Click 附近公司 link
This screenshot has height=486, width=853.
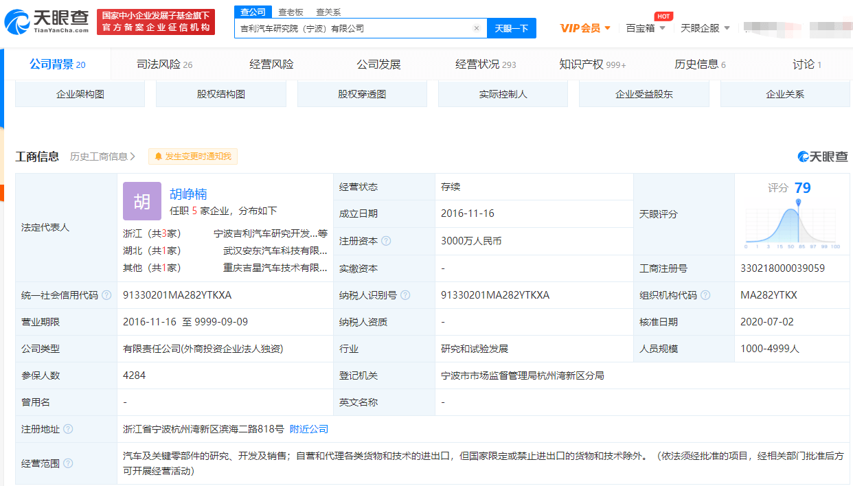click(309, 429)
